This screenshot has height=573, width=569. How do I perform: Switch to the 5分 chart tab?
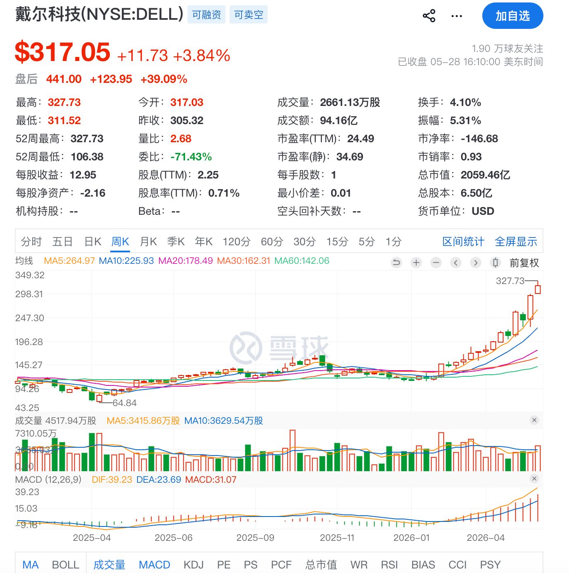click(367, 242)
